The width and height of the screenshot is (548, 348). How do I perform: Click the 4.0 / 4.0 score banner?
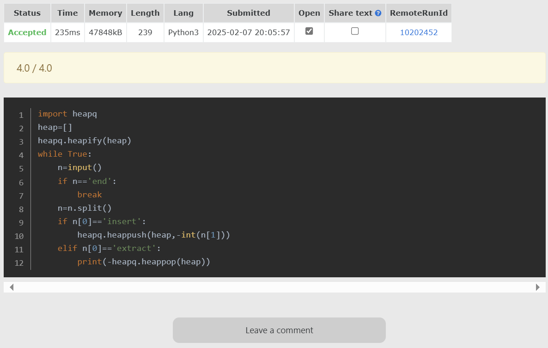click(x=274, y=68)
